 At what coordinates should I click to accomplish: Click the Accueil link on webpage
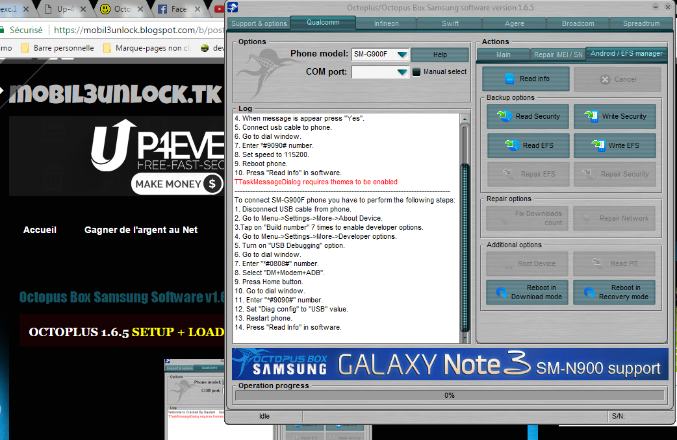point(40,230)
